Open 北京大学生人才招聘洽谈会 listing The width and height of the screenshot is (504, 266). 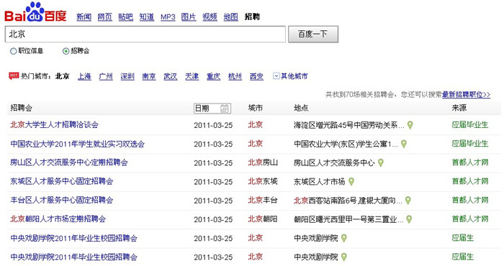54,124
